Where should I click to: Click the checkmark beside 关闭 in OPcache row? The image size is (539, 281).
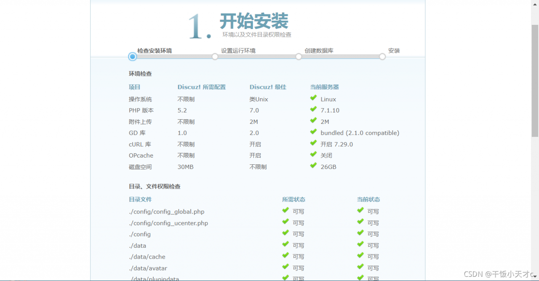313,154
